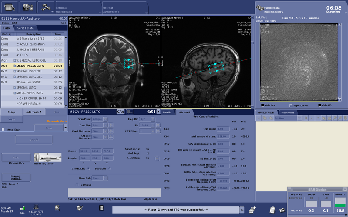Open the # CSI Slices dropdown
348x217 pixels.
click(153, 132)
